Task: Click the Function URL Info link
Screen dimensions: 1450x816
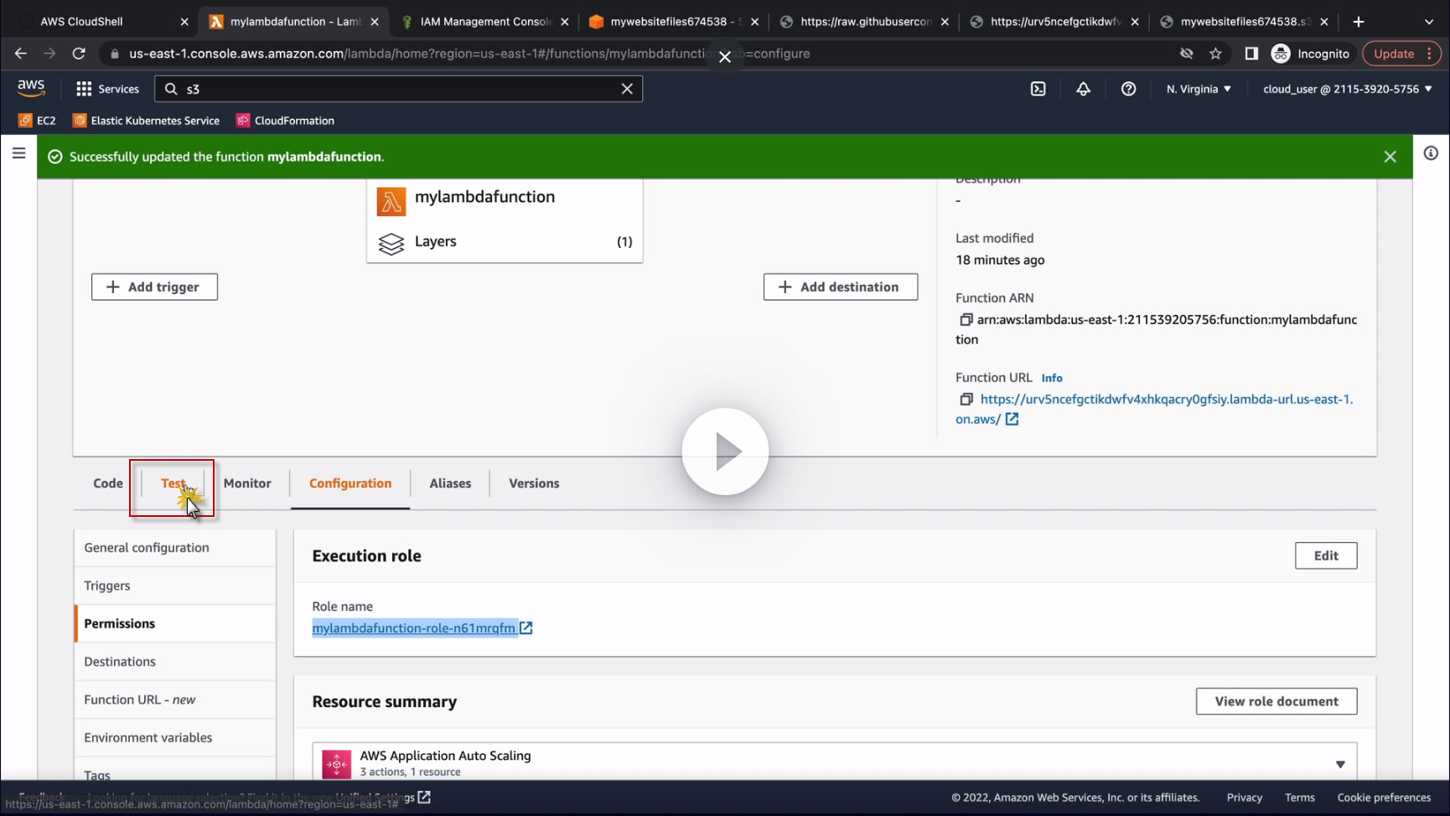Action: coord(1052,378)
